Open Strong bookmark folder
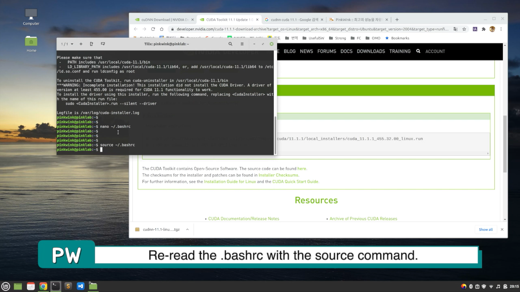Viewport: 520px width, 292px height. pyautogui.click(x=337, y=38)
